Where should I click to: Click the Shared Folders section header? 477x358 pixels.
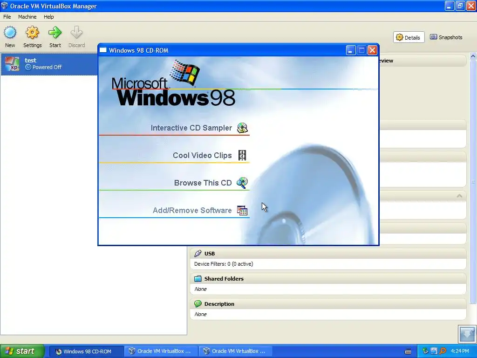coord(328,279)
